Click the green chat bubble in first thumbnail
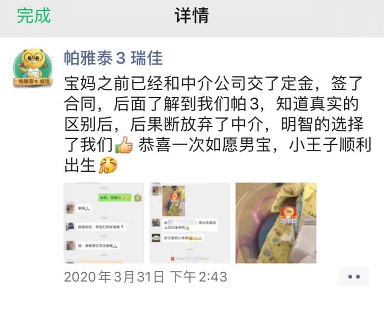The image size is (384, 320). [116, 197]
